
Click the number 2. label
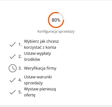click(20, 57)
